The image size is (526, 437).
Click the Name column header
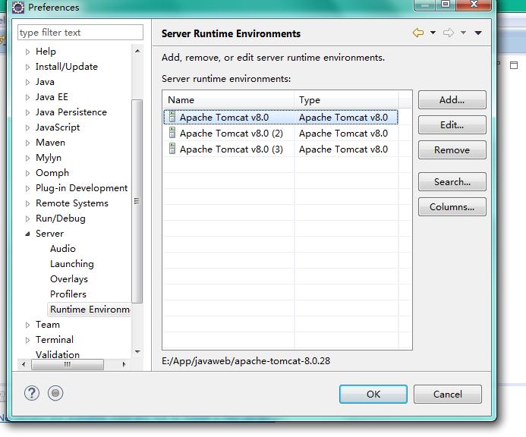point(228,99)
